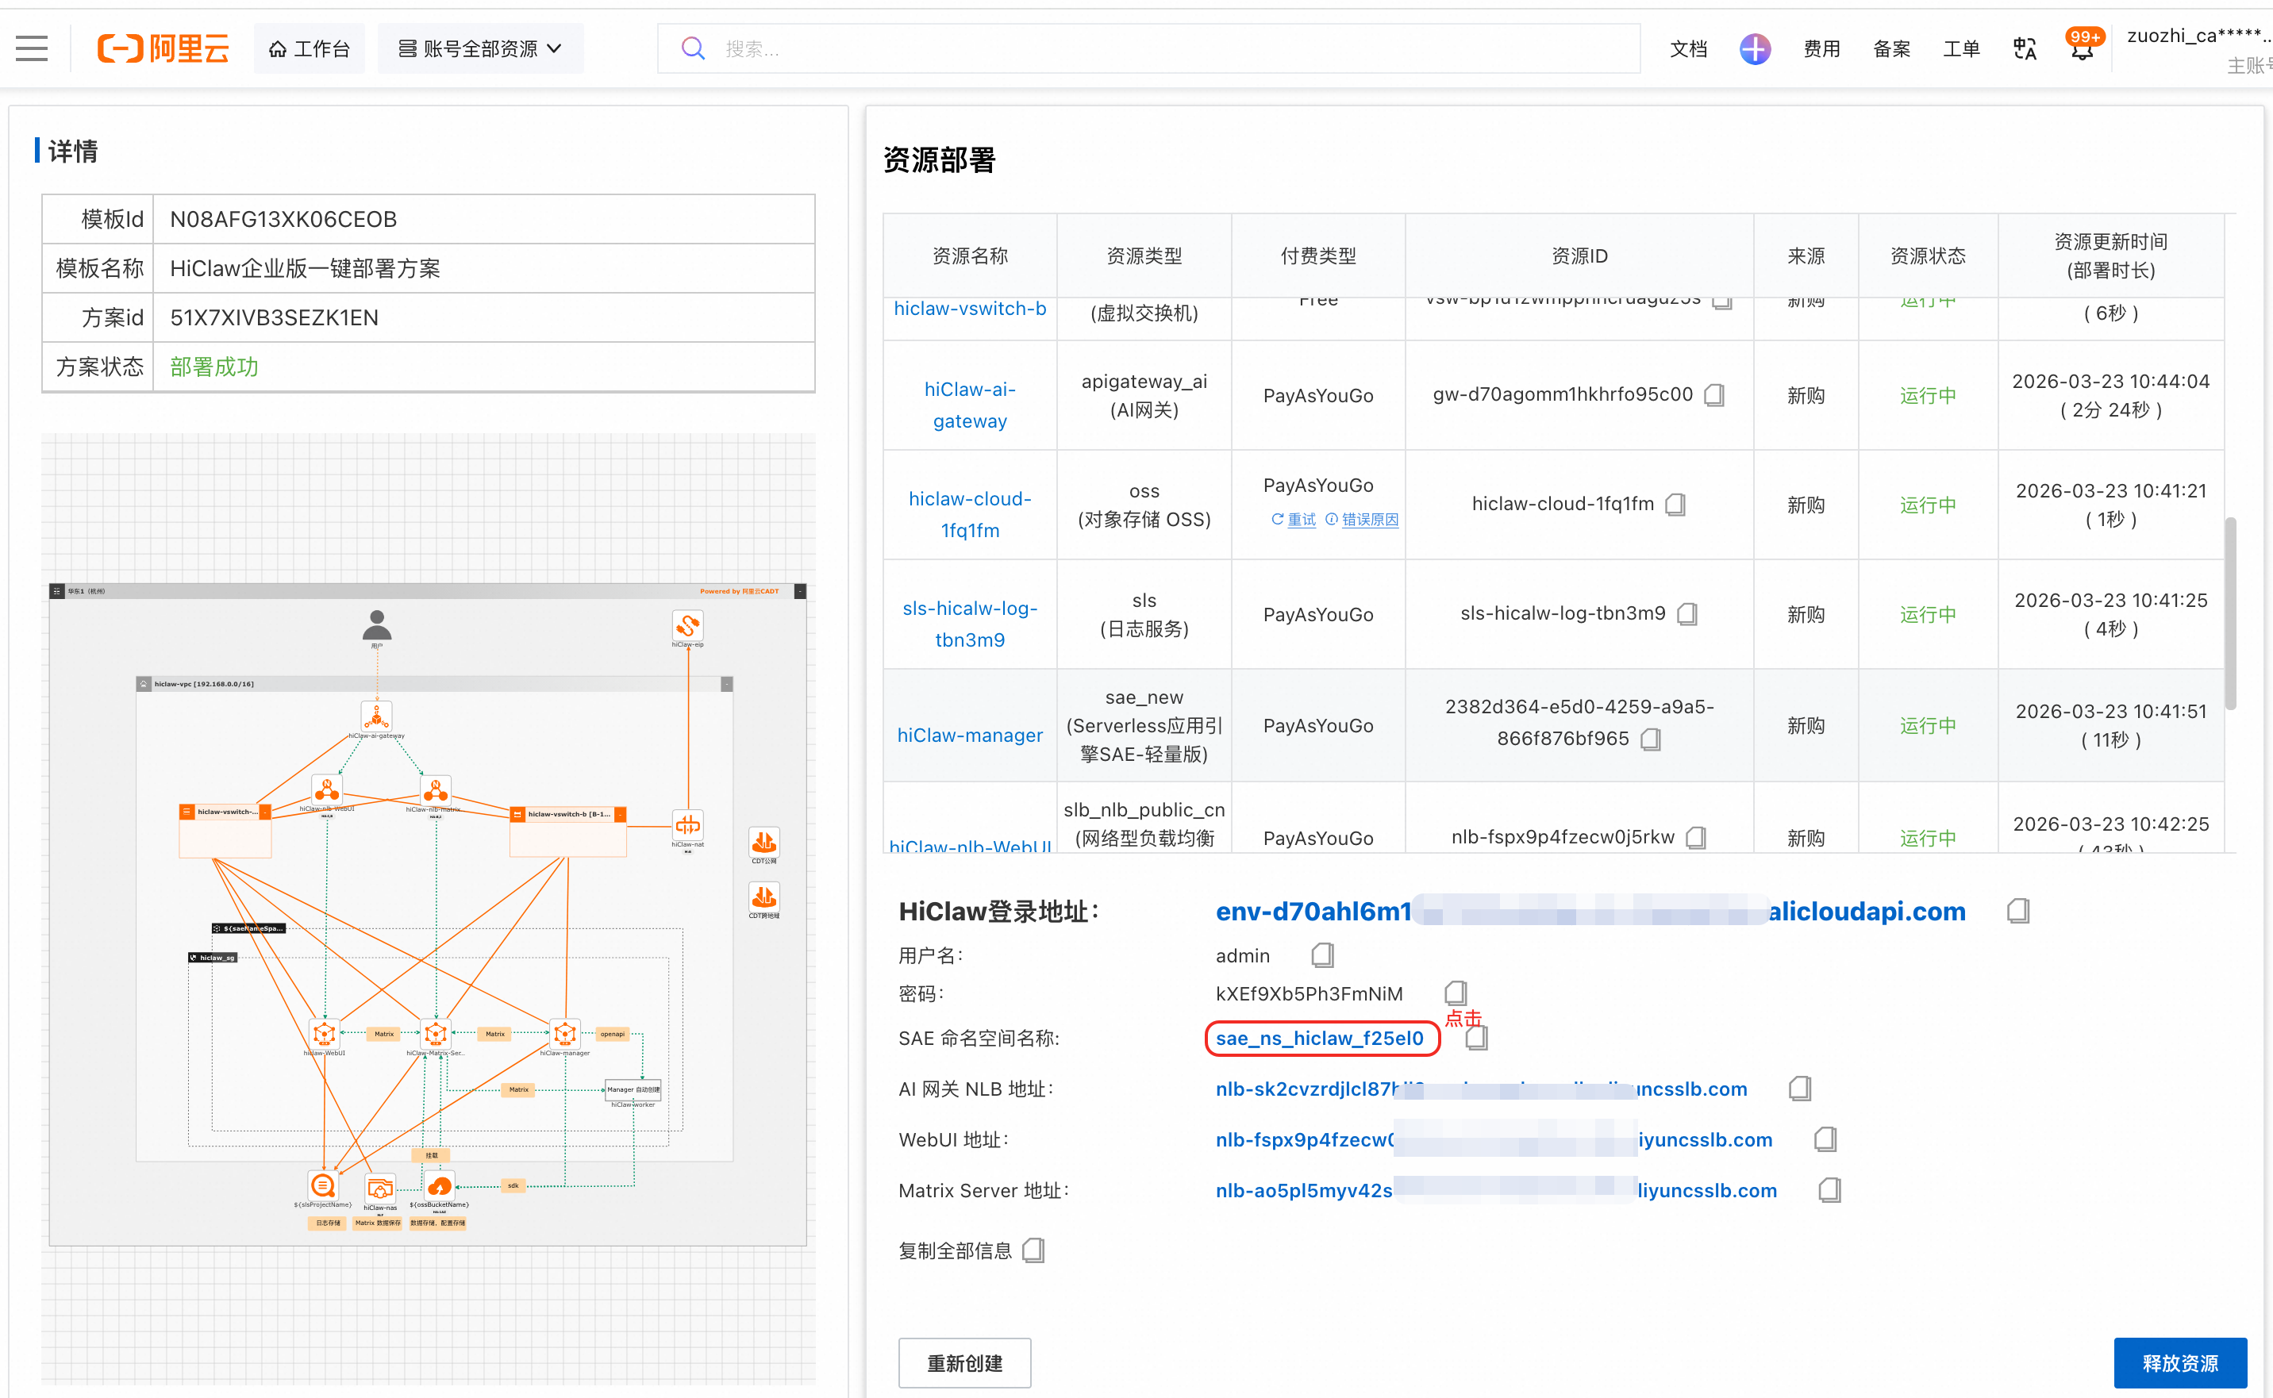The width and height of the screenshot is (2273, 1398).
Task: Select the CDT跨地域 icon in the diagram
Action: 763,896
